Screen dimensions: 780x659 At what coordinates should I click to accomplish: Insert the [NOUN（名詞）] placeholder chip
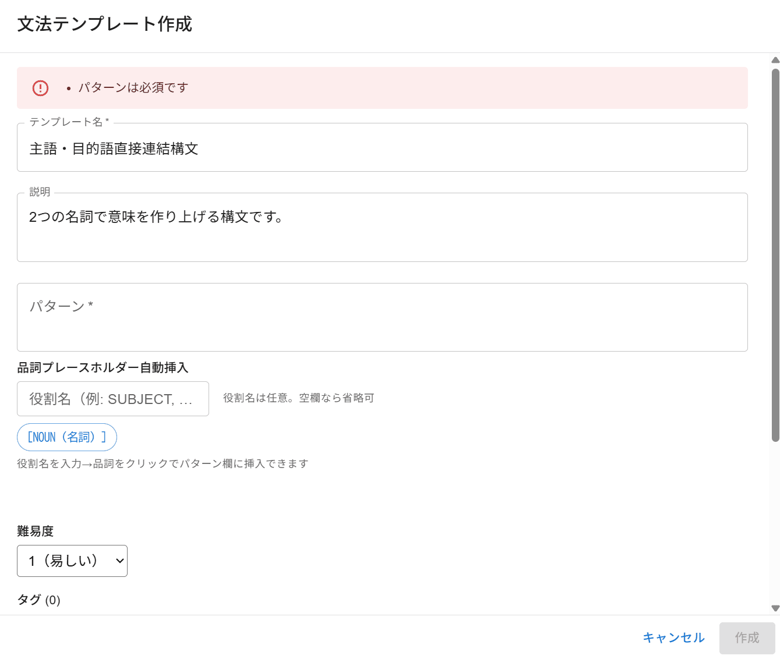67,437
